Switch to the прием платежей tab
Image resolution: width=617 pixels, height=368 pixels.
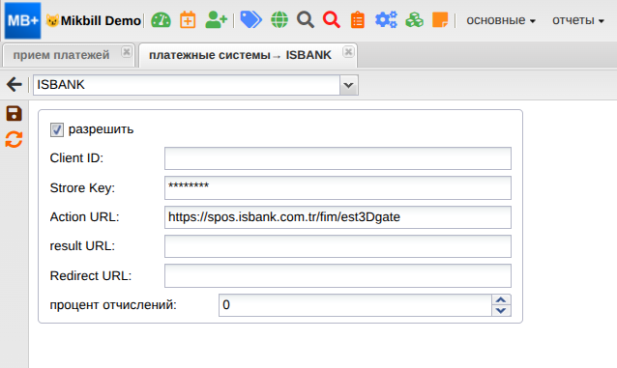pyautogui.click(x=61, y=55)
